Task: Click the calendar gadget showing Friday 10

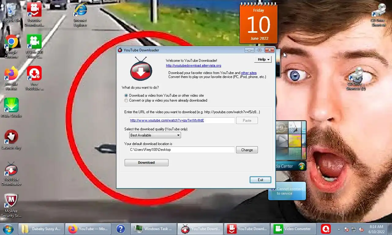Action: (258, 23)
